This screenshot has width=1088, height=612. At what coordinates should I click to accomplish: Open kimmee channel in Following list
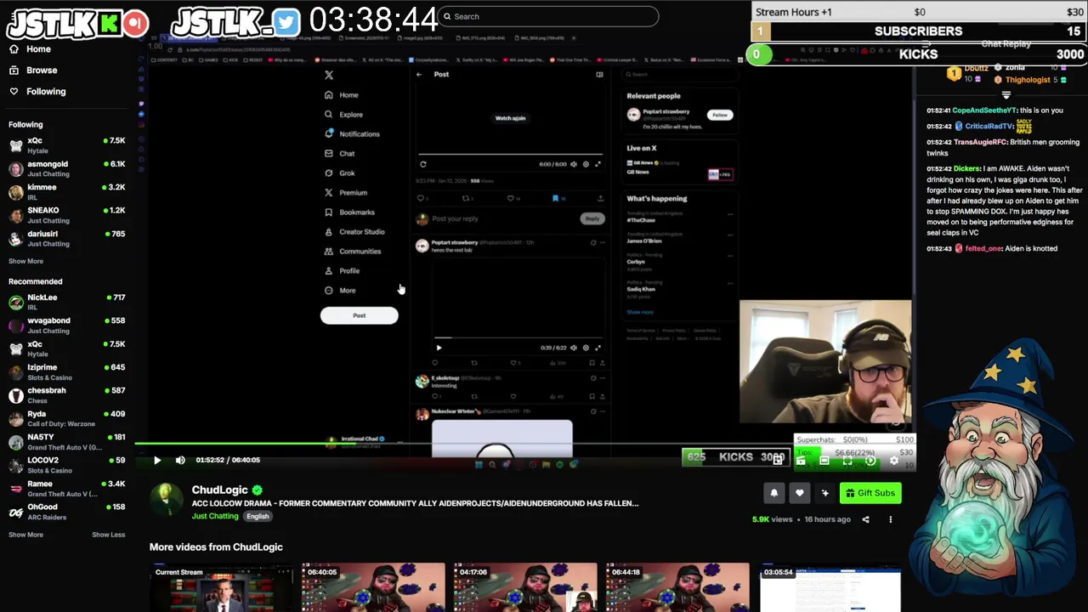[x=66, y=192]
